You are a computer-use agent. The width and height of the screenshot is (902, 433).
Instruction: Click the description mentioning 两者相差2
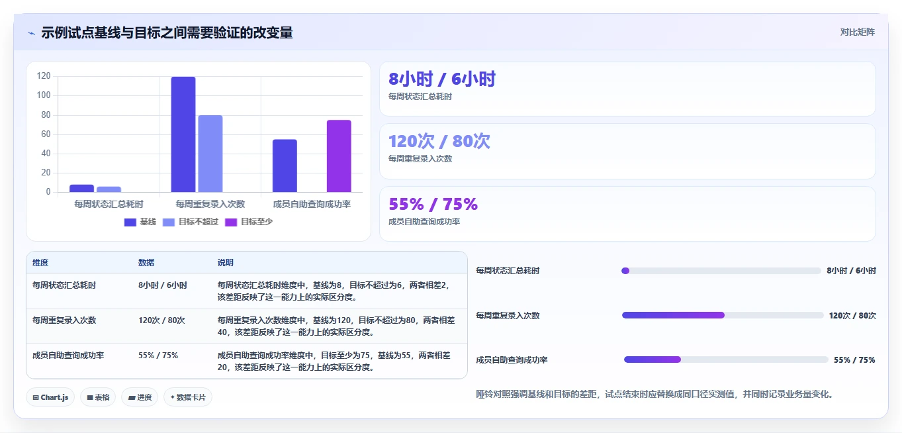334,291
